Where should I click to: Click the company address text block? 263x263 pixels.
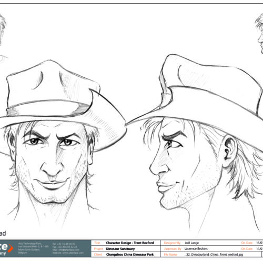click(33, 248)
